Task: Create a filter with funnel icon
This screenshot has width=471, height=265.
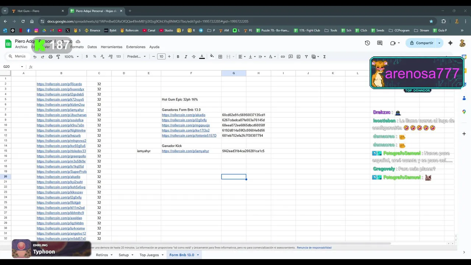Action: [x=306, y=57]
